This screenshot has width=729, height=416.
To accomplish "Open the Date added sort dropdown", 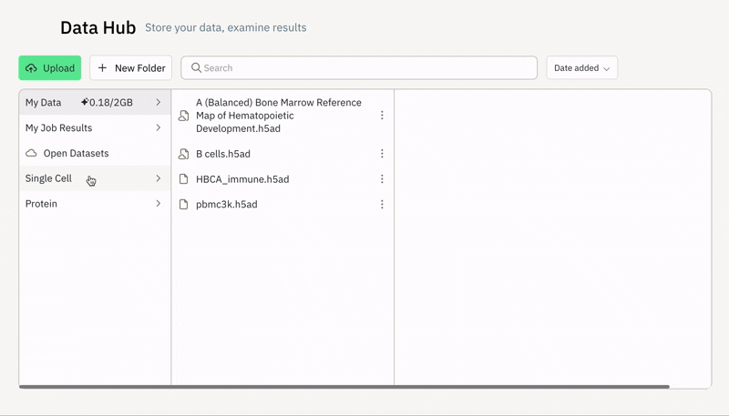I will coord(581,68).
